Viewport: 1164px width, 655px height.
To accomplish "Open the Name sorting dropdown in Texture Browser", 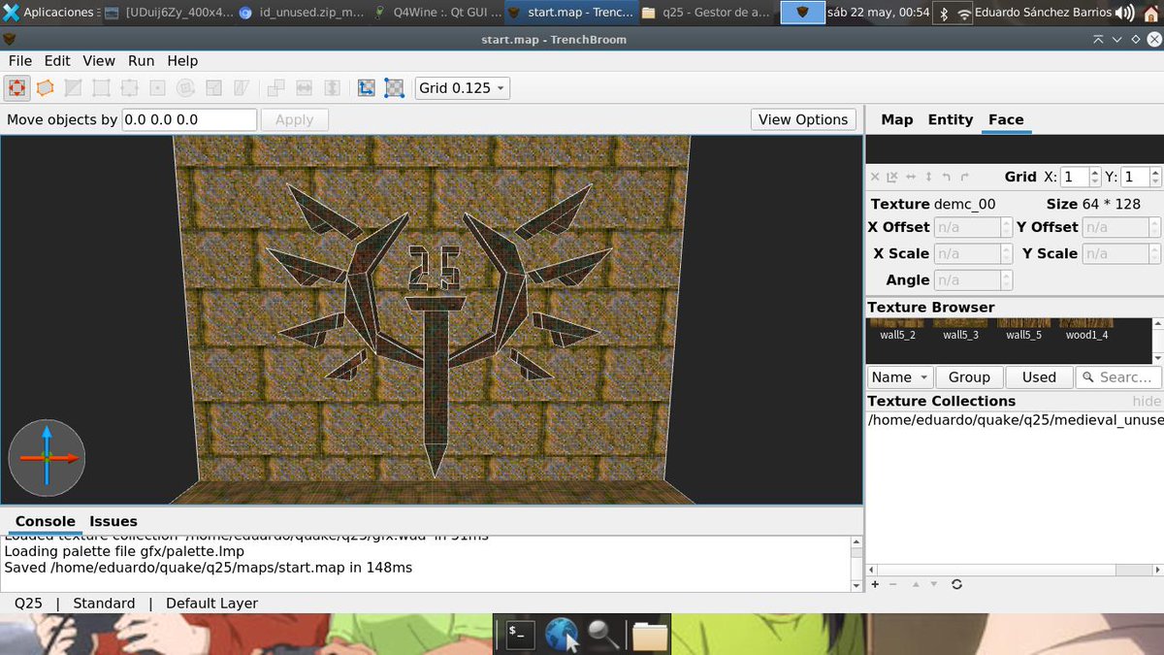I will click(x=899, y=377).
